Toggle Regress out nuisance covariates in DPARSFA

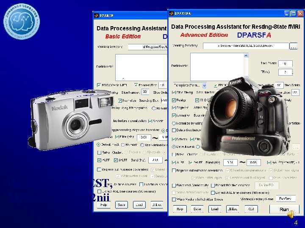(x=174, y=171)
